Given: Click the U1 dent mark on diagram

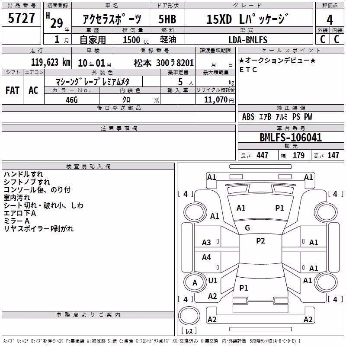Looking at the screenshot, I should (x=213, y=281).
